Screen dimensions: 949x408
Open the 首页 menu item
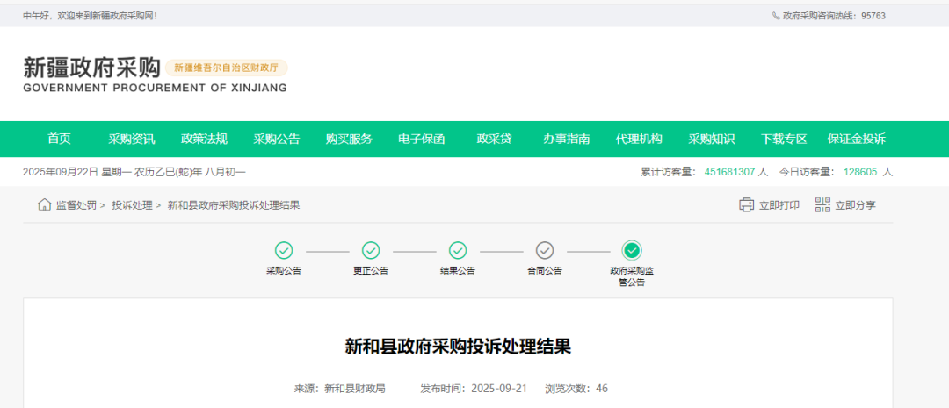pos(60,139)
